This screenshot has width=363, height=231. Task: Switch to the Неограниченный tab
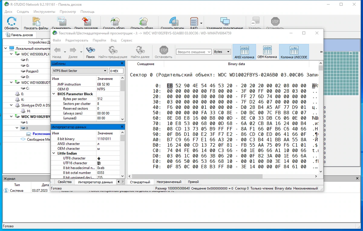(x=169, y=182)
